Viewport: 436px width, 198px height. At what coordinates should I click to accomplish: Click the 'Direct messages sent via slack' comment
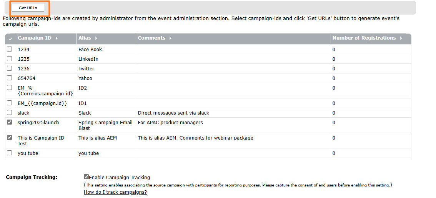pyautogui.click(x=173, y=113)
